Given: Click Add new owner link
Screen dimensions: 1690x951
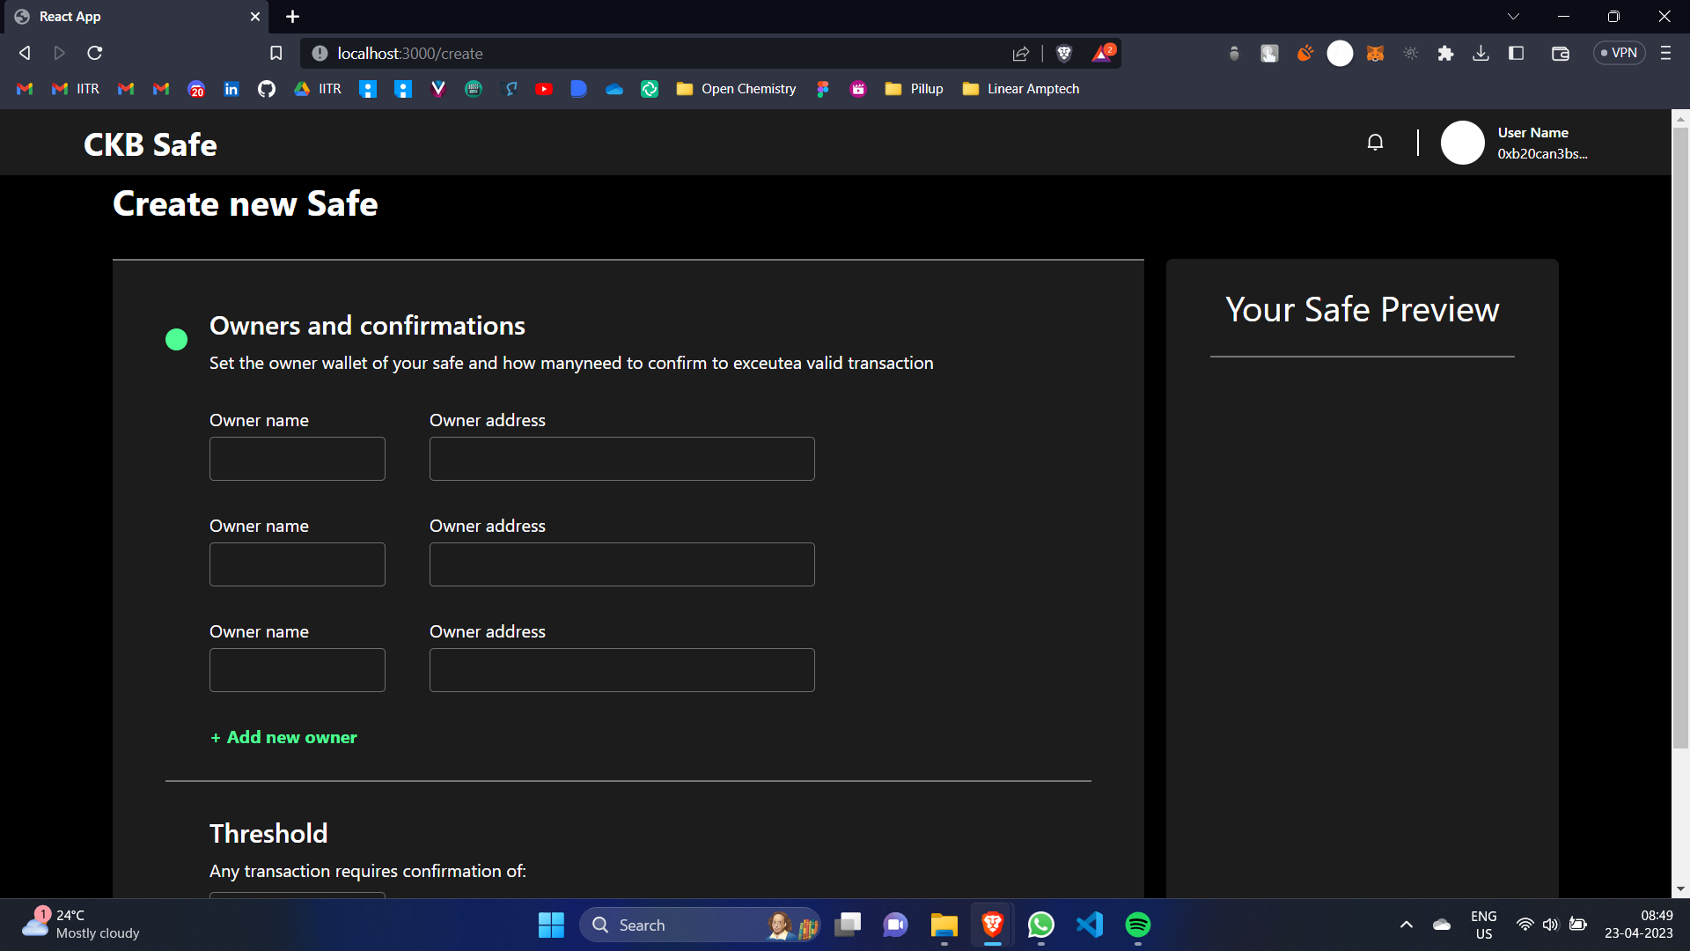Looking at the screenshot, I should coord(283,737).
